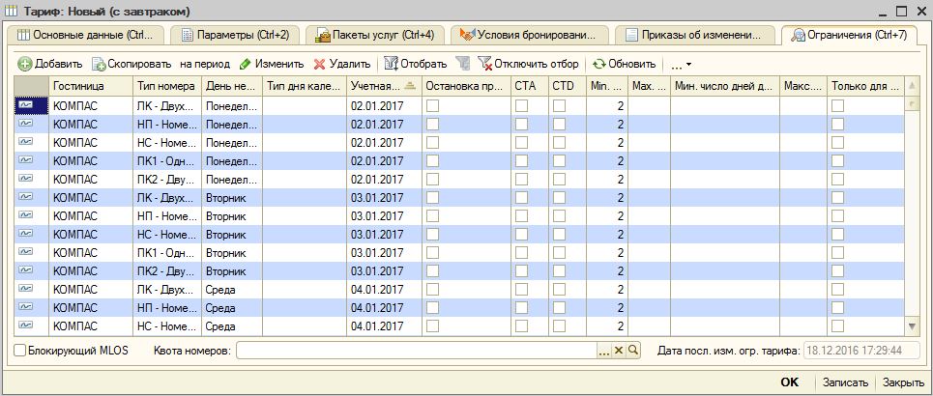
Task: Click the Отключить отбор funnel icon
Action: pyautogui.click(x=485, y=64)
